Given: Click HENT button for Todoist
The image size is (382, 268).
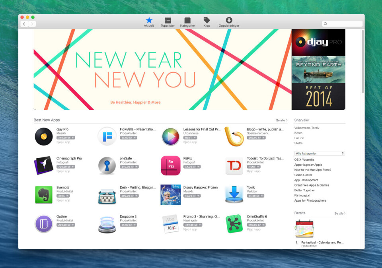Looking at the screenshot, I should tap(254, 167).
